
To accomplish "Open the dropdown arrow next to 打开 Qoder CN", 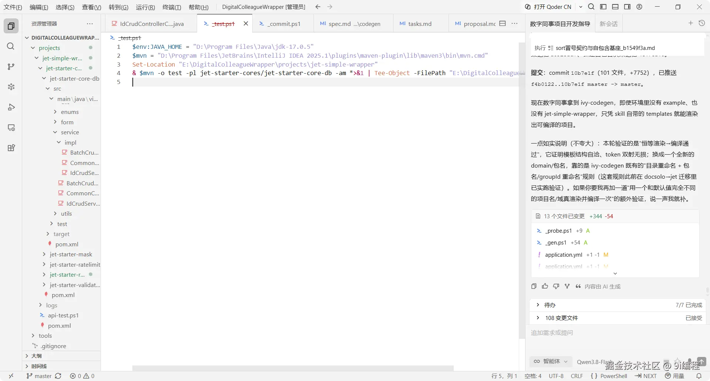I will (x=581, y=7).
